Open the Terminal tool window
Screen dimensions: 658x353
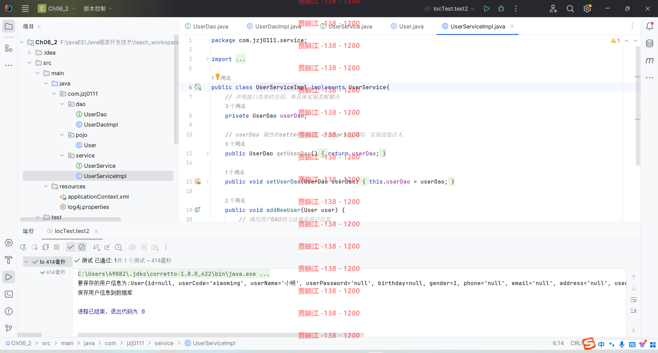(9, 294)
